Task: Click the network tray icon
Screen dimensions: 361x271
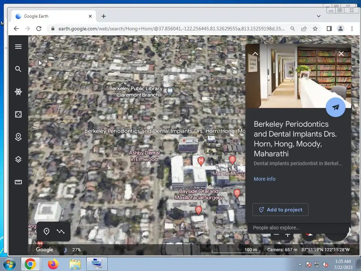Action: (317, 265)
